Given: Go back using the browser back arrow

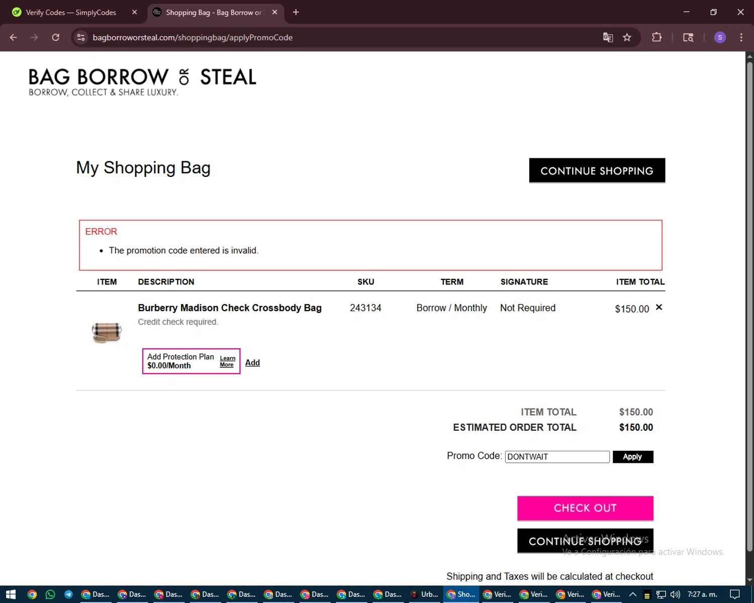Looking at the screenshot, I should click(x=14, y=37).
